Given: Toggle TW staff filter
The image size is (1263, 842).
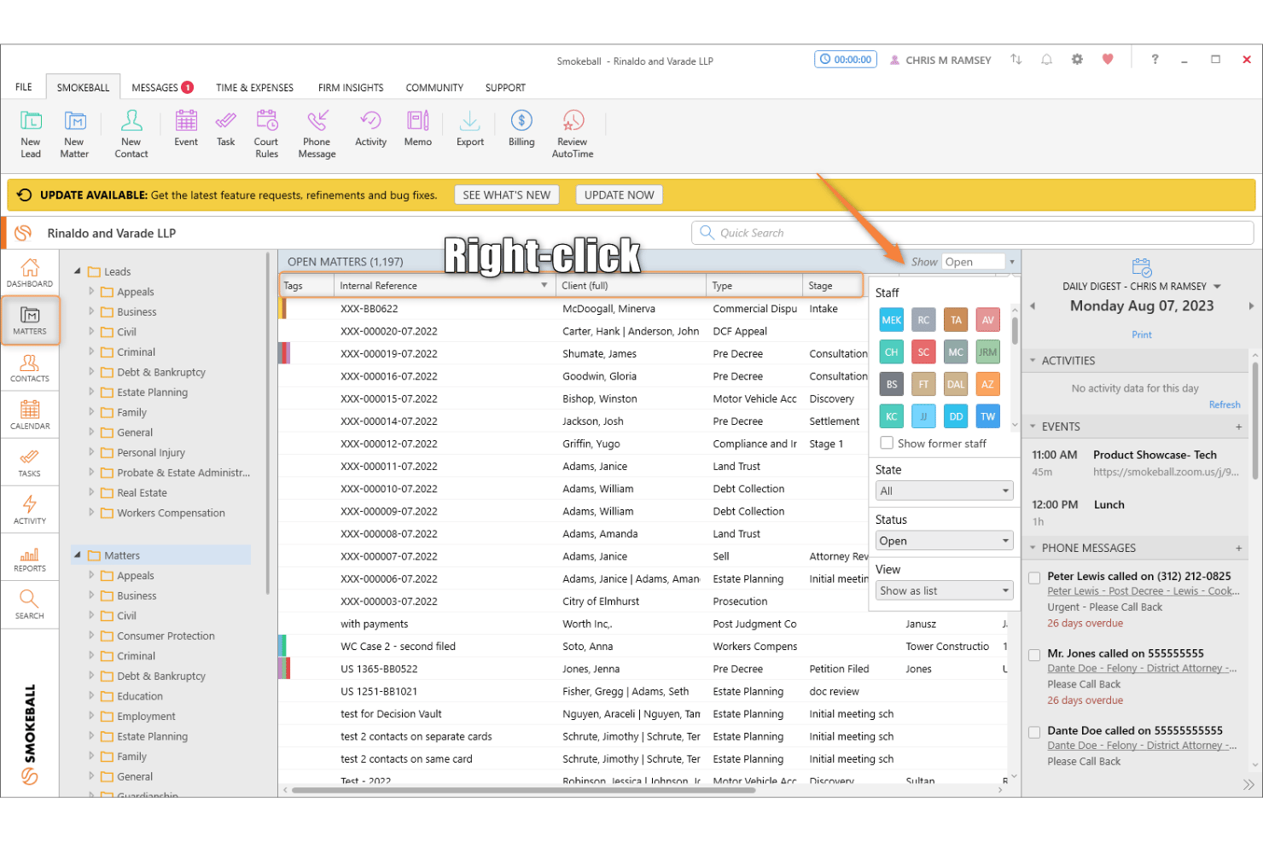Looking at the screenshot, I should [987, 416].
